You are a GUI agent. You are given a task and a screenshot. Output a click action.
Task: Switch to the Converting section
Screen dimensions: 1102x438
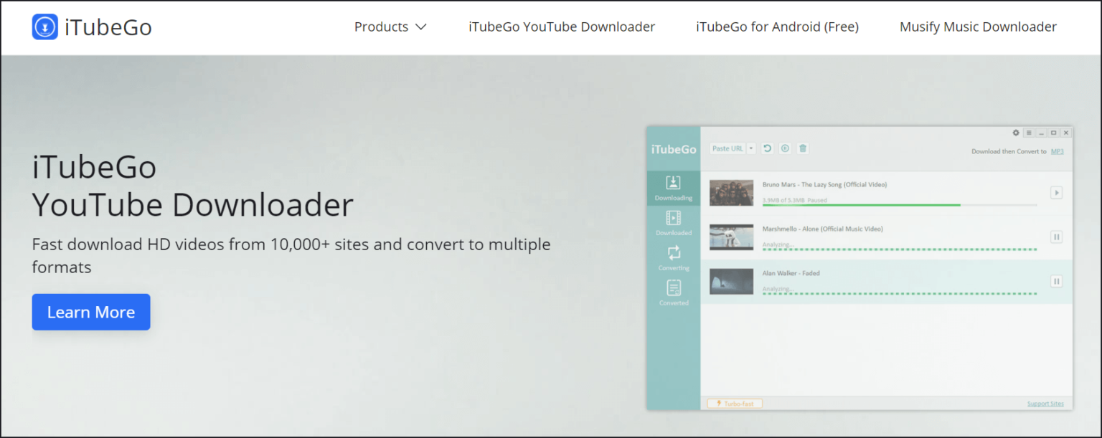pos(673,258)
